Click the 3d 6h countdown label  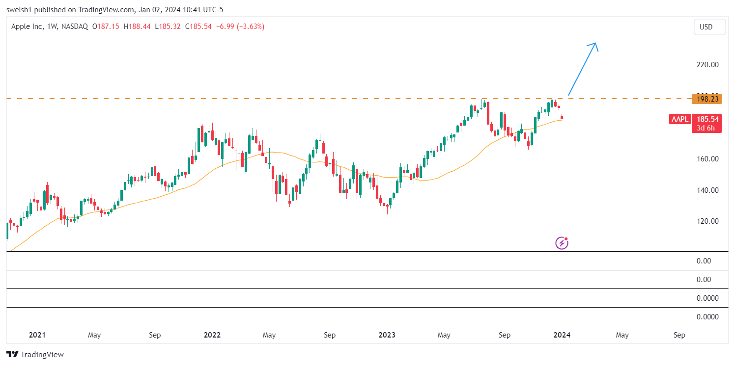point(706,128)
